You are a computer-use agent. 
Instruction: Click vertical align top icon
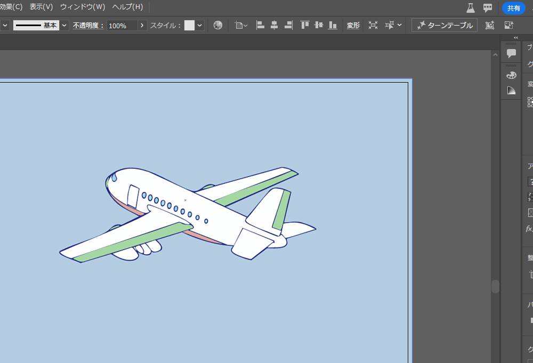[x=305, y=25]
